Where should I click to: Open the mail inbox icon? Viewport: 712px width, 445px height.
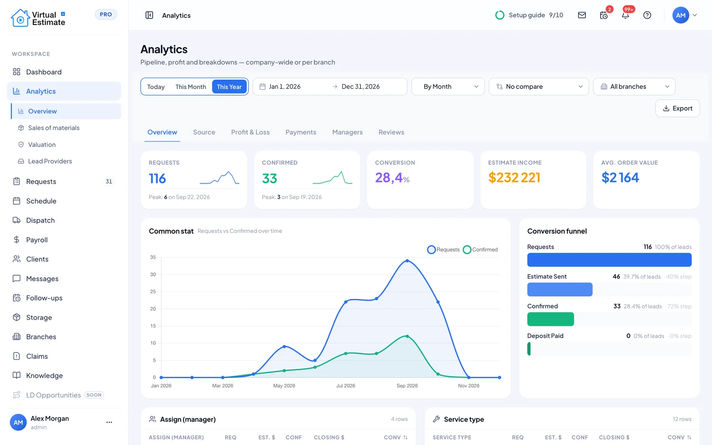coord(582,15)
